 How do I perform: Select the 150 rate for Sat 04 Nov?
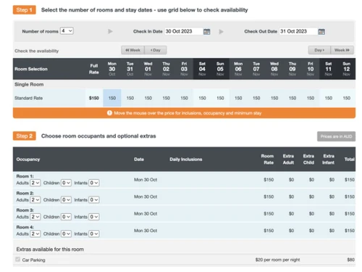click(202, 98)
